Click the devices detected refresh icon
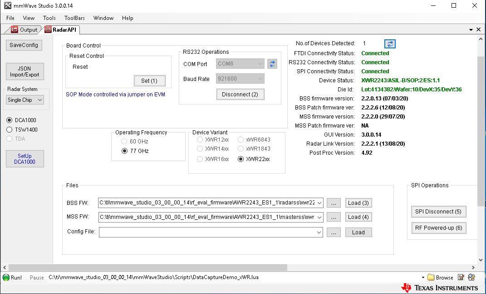The image size is (486, 294). (390, 44)
